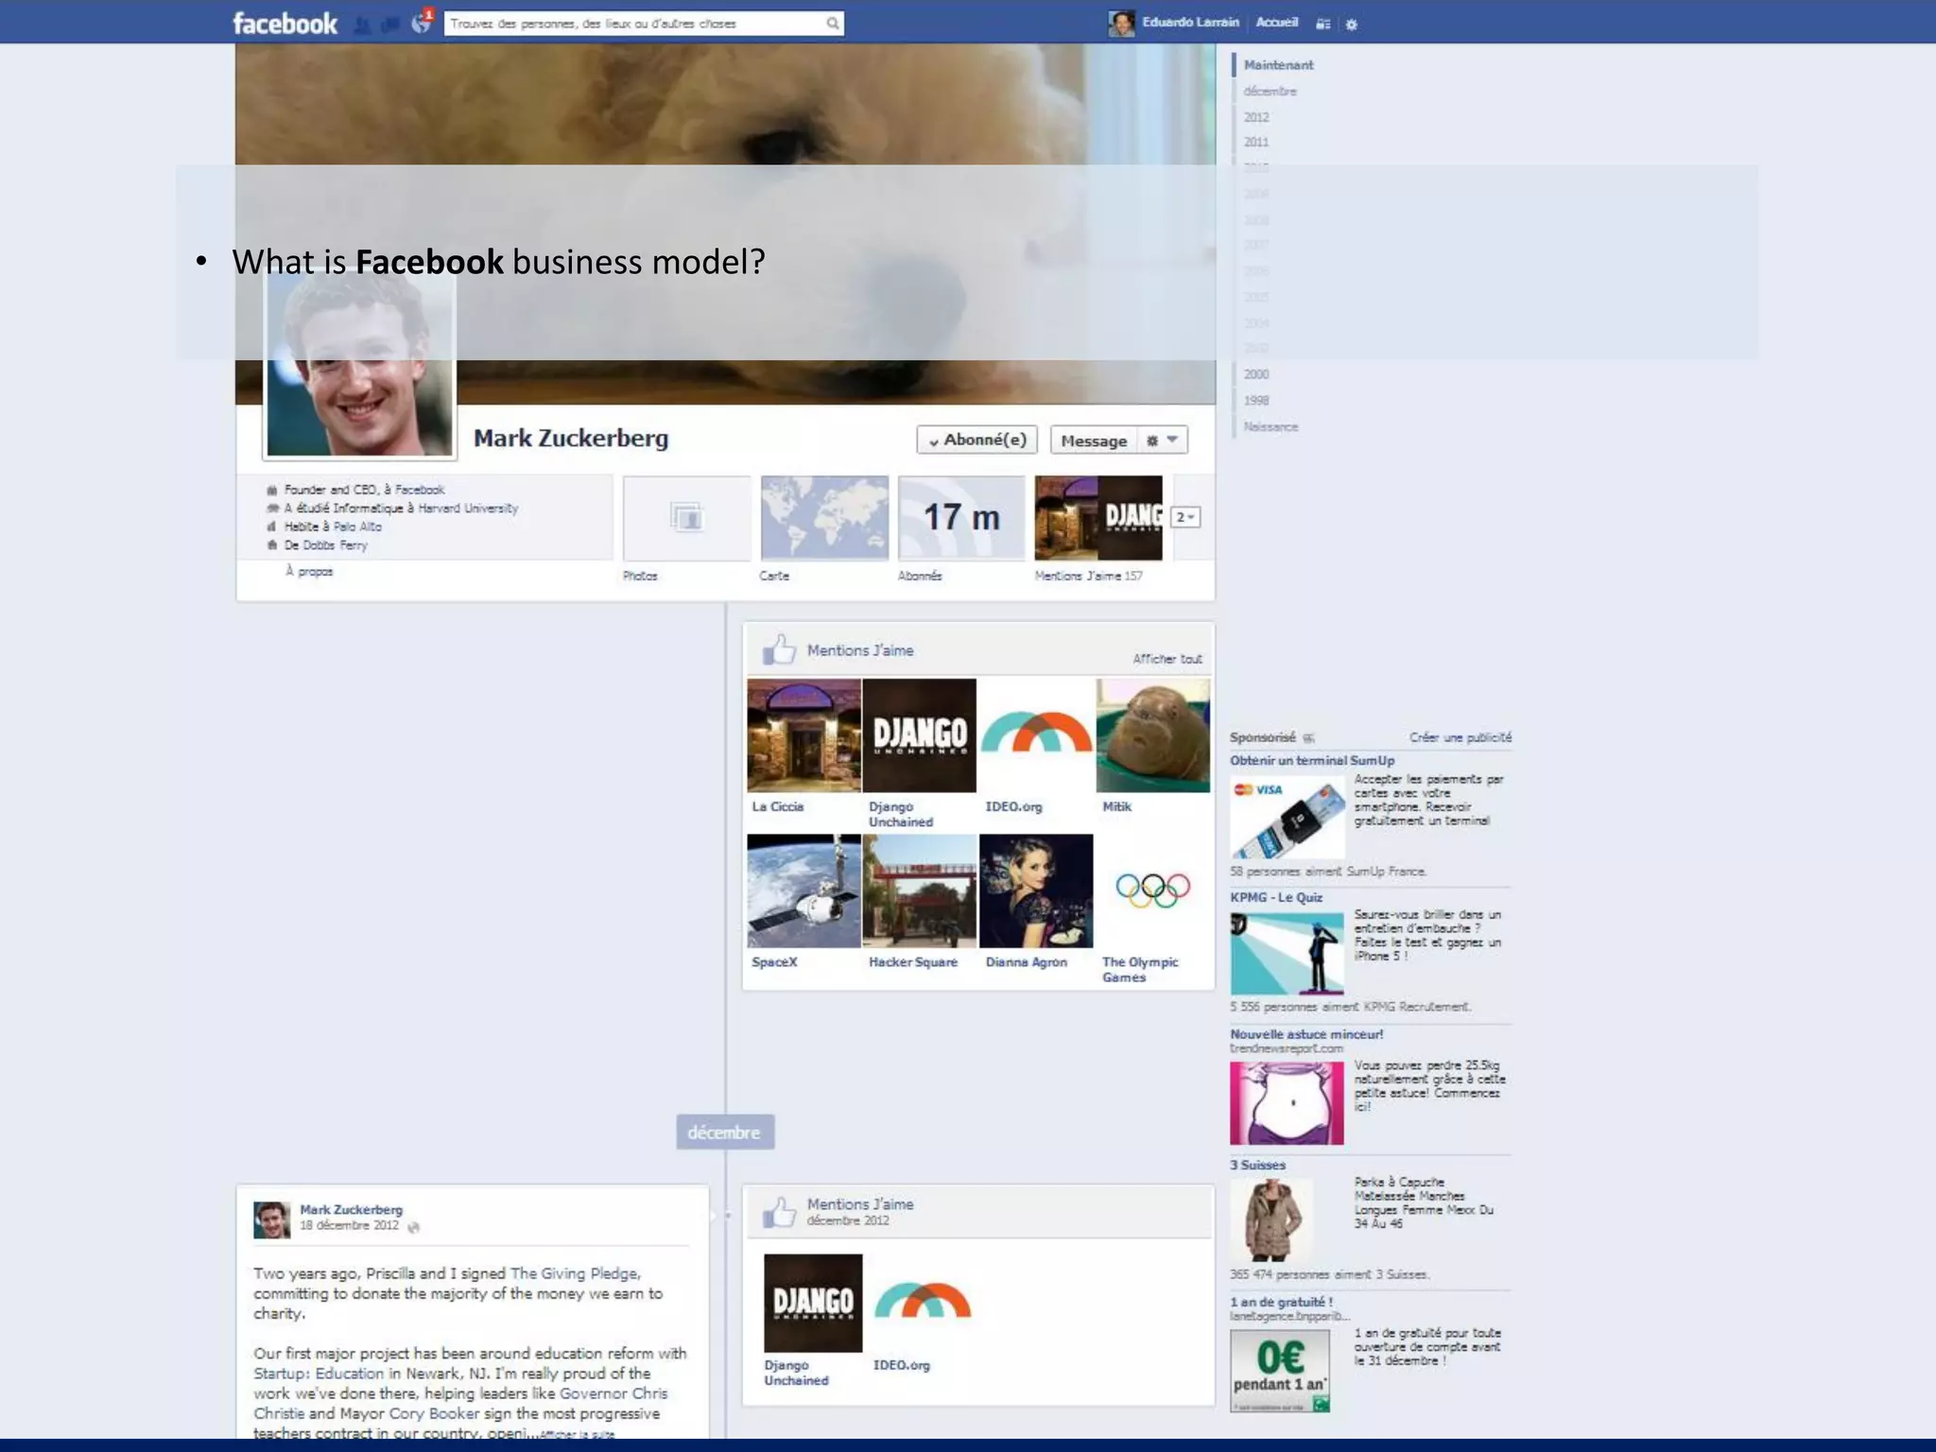Click slimming ad image

tap(1287, 1103)
